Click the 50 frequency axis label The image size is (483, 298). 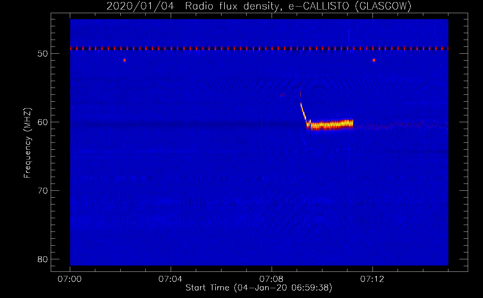coord(43,54)
